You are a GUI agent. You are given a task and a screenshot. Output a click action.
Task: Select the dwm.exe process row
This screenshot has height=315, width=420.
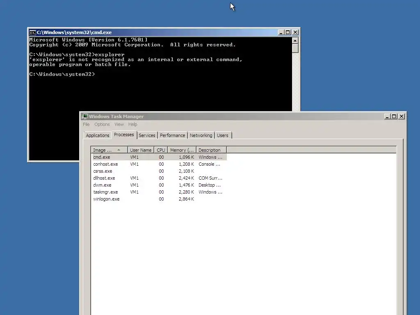(x=159, y=185)
